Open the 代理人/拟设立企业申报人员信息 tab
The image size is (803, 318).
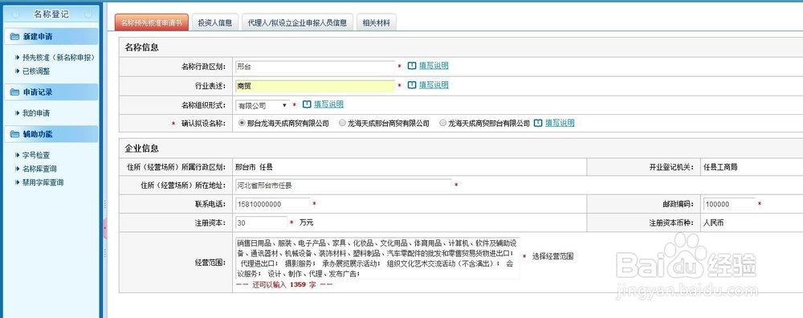pyautogui.click(x=297, y=22)
